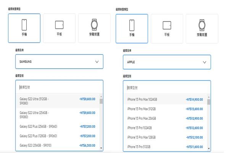
Task: Choose tablet (平板) device type in right panel
Action: pyautogui.click(x=167, y=29)
